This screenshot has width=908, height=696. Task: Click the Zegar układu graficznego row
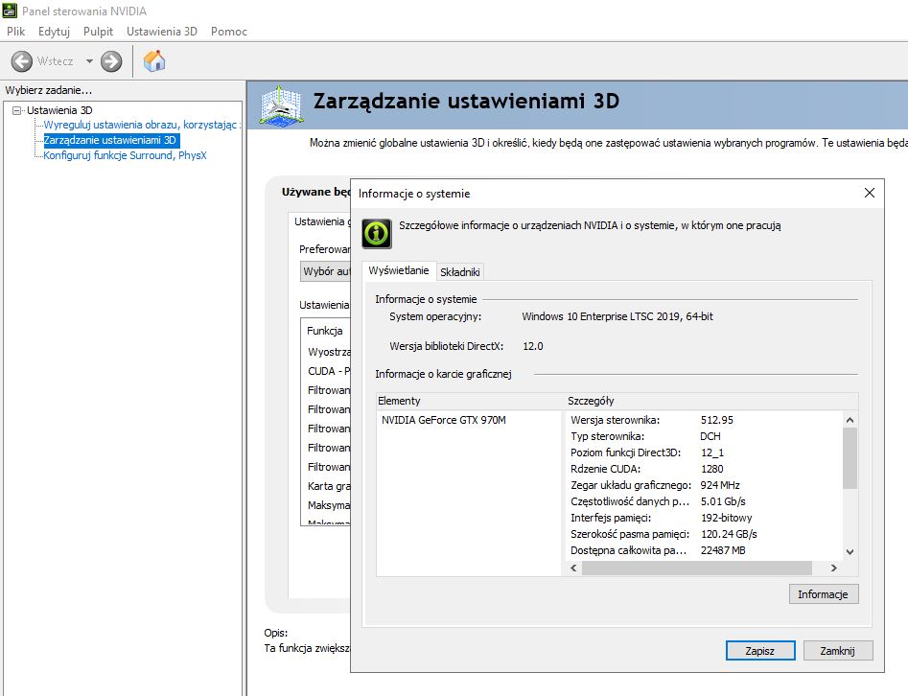pos(704,485)
